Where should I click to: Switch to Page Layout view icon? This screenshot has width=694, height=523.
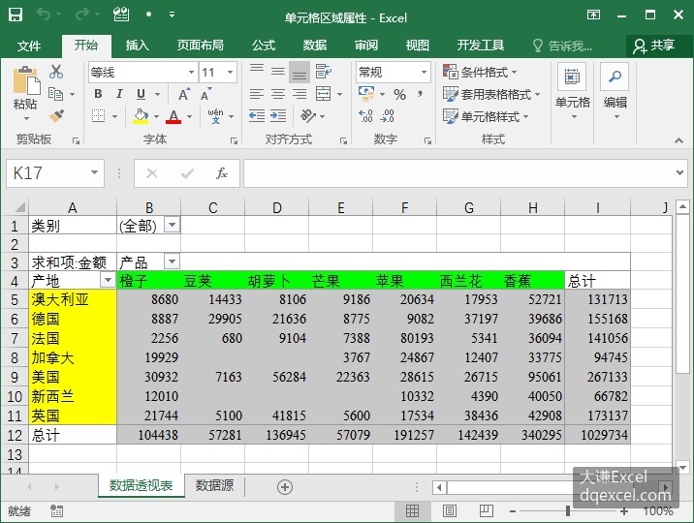449,511
